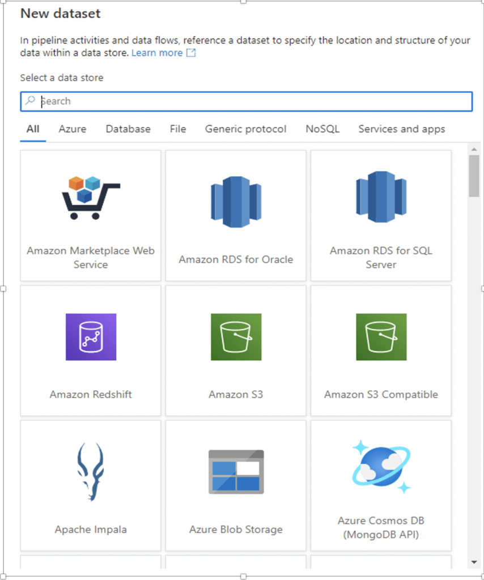Click inside the data store search field

pyautogui.click(x=227, y=101)
